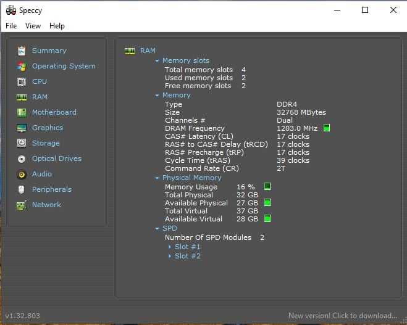This screenshot has height=325, width=407.
Task: Click the RAS# Precharge (tRP) row
Action: (237, 153)
